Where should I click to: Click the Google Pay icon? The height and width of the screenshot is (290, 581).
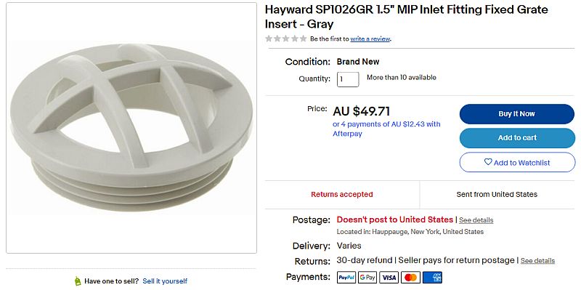[x=367, y=278]
